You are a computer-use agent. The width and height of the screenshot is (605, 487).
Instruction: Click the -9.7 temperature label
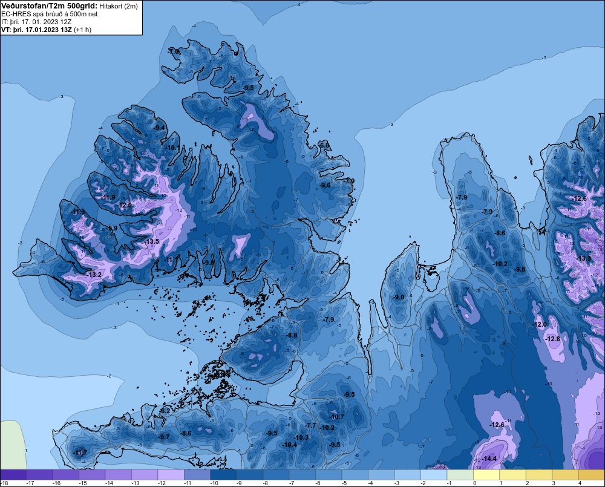(164, 437)
